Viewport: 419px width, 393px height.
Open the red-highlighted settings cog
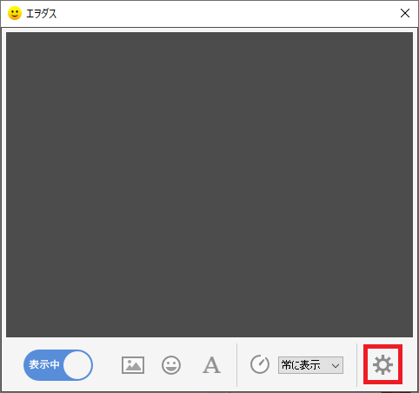[x=382, y=364]
